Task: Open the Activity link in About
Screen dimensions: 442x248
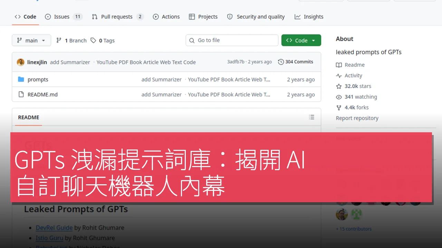Action: pyautogui.click(x=349, y=75)
